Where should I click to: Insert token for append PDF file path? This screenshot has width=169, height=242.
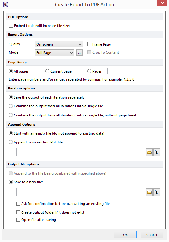156,152
